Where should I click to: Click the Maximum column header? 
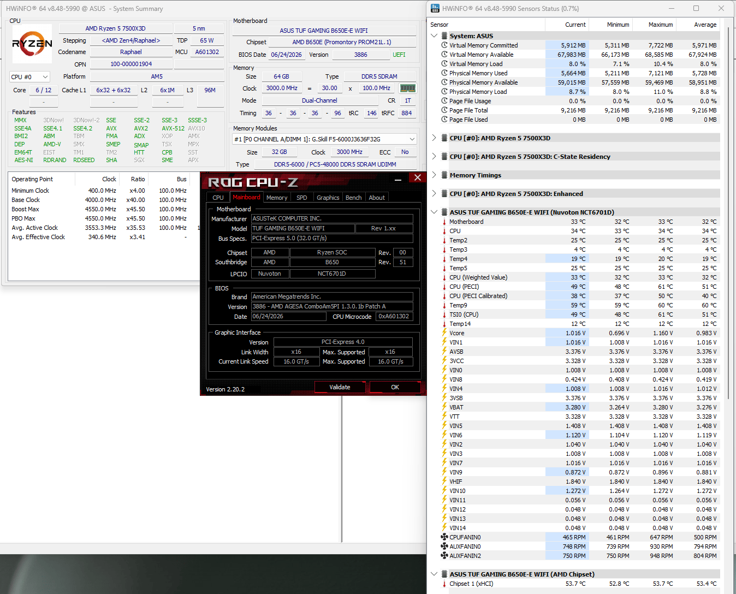654,25
